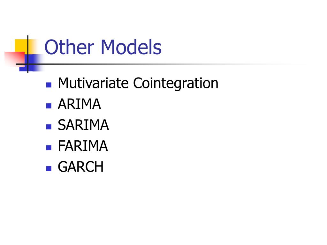
Task: Click the SARIMA bullet text
Action: [83, 125]
